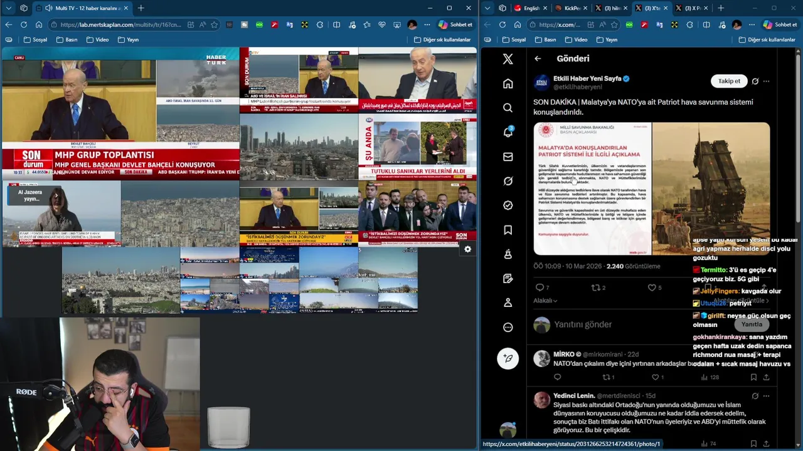Like MİRKO's reply
Screen dimensions: 803x451
[x=655, y=377]
